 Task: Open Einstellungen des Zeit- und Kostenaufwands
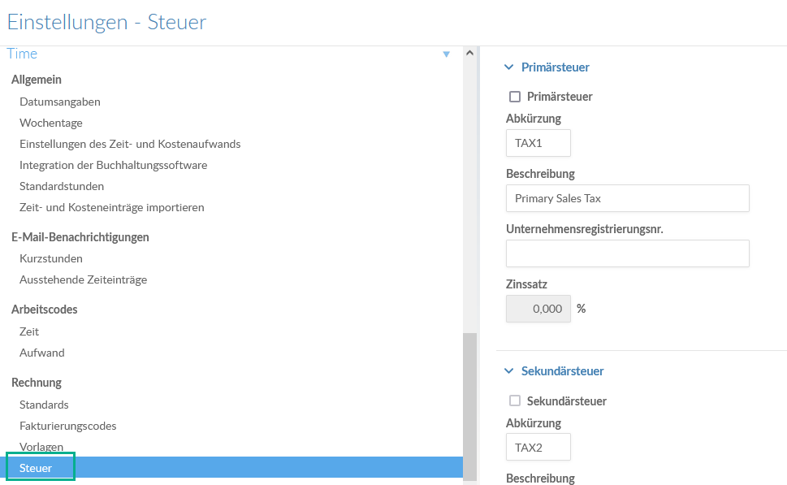[x=130, y=144]
